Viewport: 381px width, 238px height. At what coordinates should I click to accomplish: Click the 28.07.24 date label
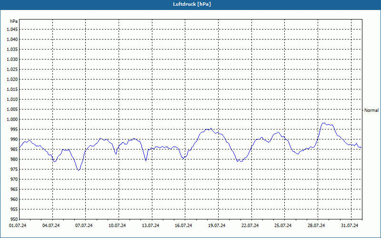[316, 226]
